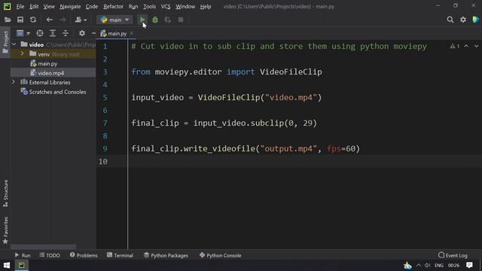Viewport: 482px width, 271px height.
Task: Open the Problems tool window
Action: tap(84, 255)
